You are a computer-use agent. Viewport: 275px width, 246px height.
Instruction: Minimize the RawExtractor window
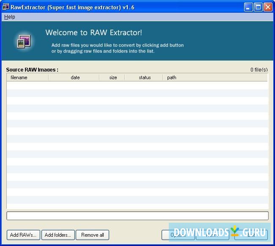[248, 7]
